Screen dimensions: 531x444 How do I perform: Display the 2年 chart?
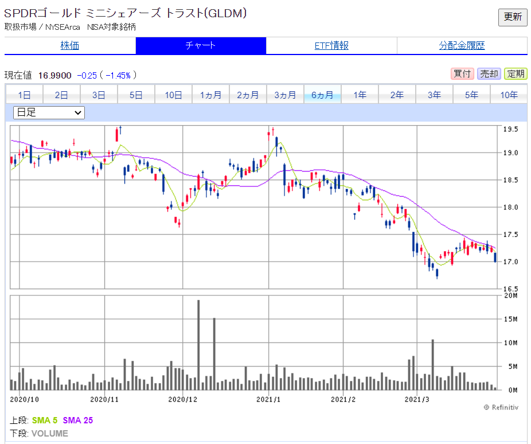pyautogui.click(x=397, y=95)
